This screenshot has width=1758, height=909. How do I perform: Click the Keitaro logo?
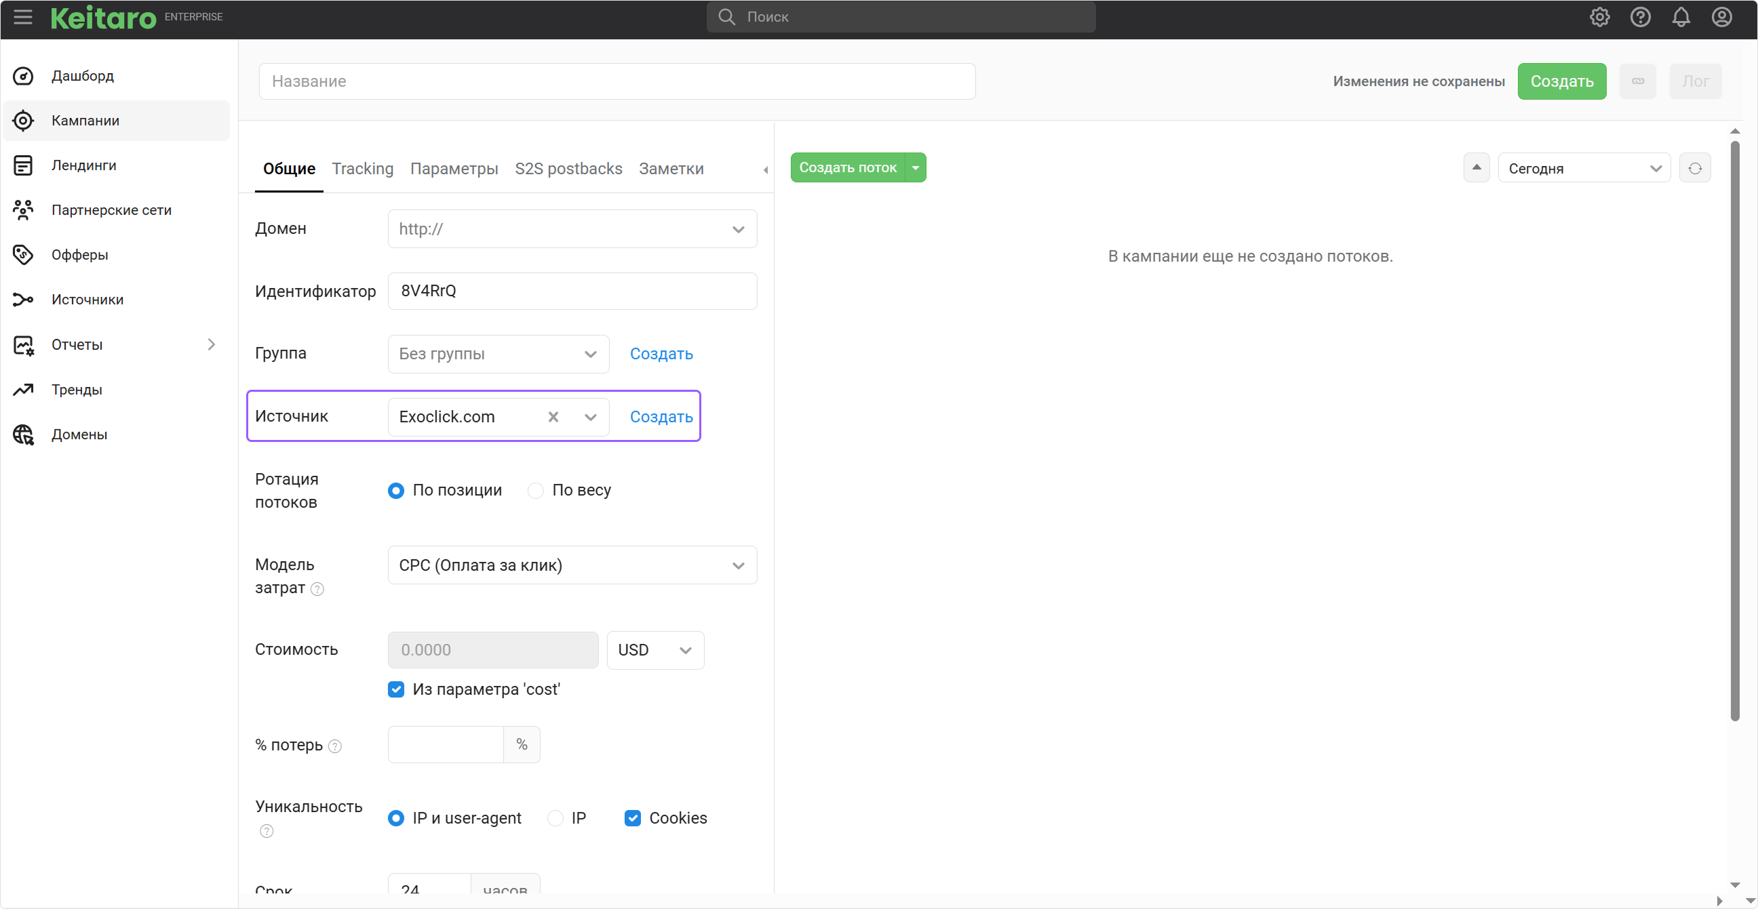(x=103, y=18)
